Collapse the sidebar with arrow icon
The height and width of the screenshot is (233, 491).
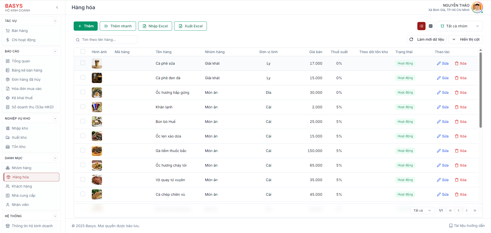[57, 7]
